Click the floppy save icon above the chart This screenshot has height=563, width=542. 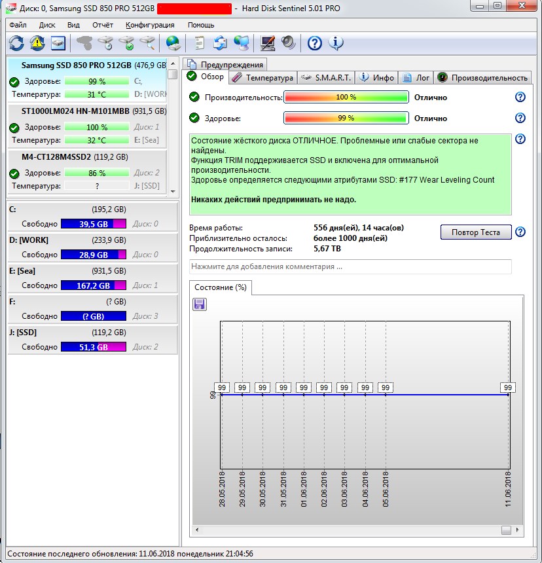(x=200, y=304)
